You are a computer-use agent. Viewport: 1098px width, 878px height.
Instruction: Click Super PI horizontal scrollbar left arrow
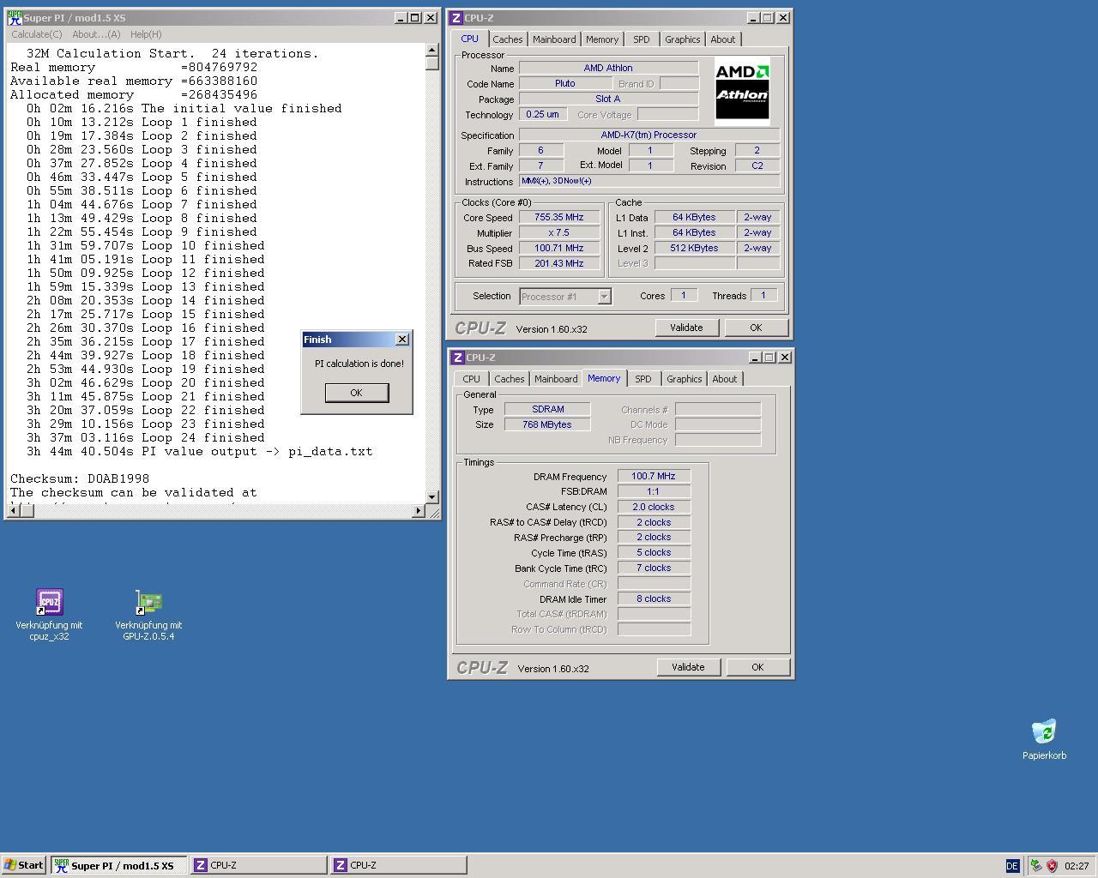click(x=13, y=511)
